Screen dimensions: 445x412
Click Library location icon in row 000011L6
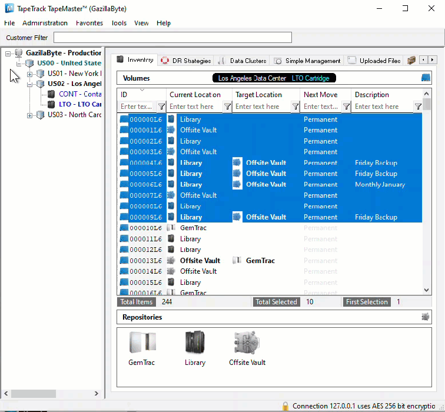pyautogui.click(x=171, y=238)
